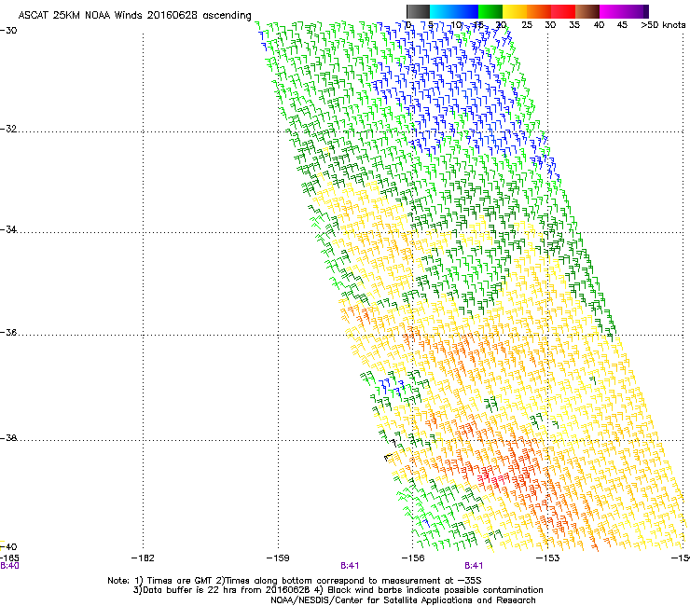Screen dimensions: 690x606
Task: Select the red segment of the color bar
Action: click(x=563, y=11)
